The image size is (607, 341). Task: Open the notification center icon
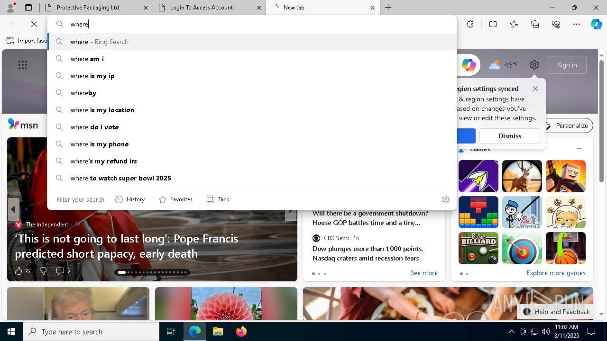(x=591, y=332)
